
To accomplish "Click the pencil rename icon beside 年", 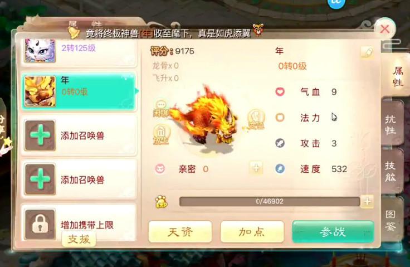I will click(367, 52).
